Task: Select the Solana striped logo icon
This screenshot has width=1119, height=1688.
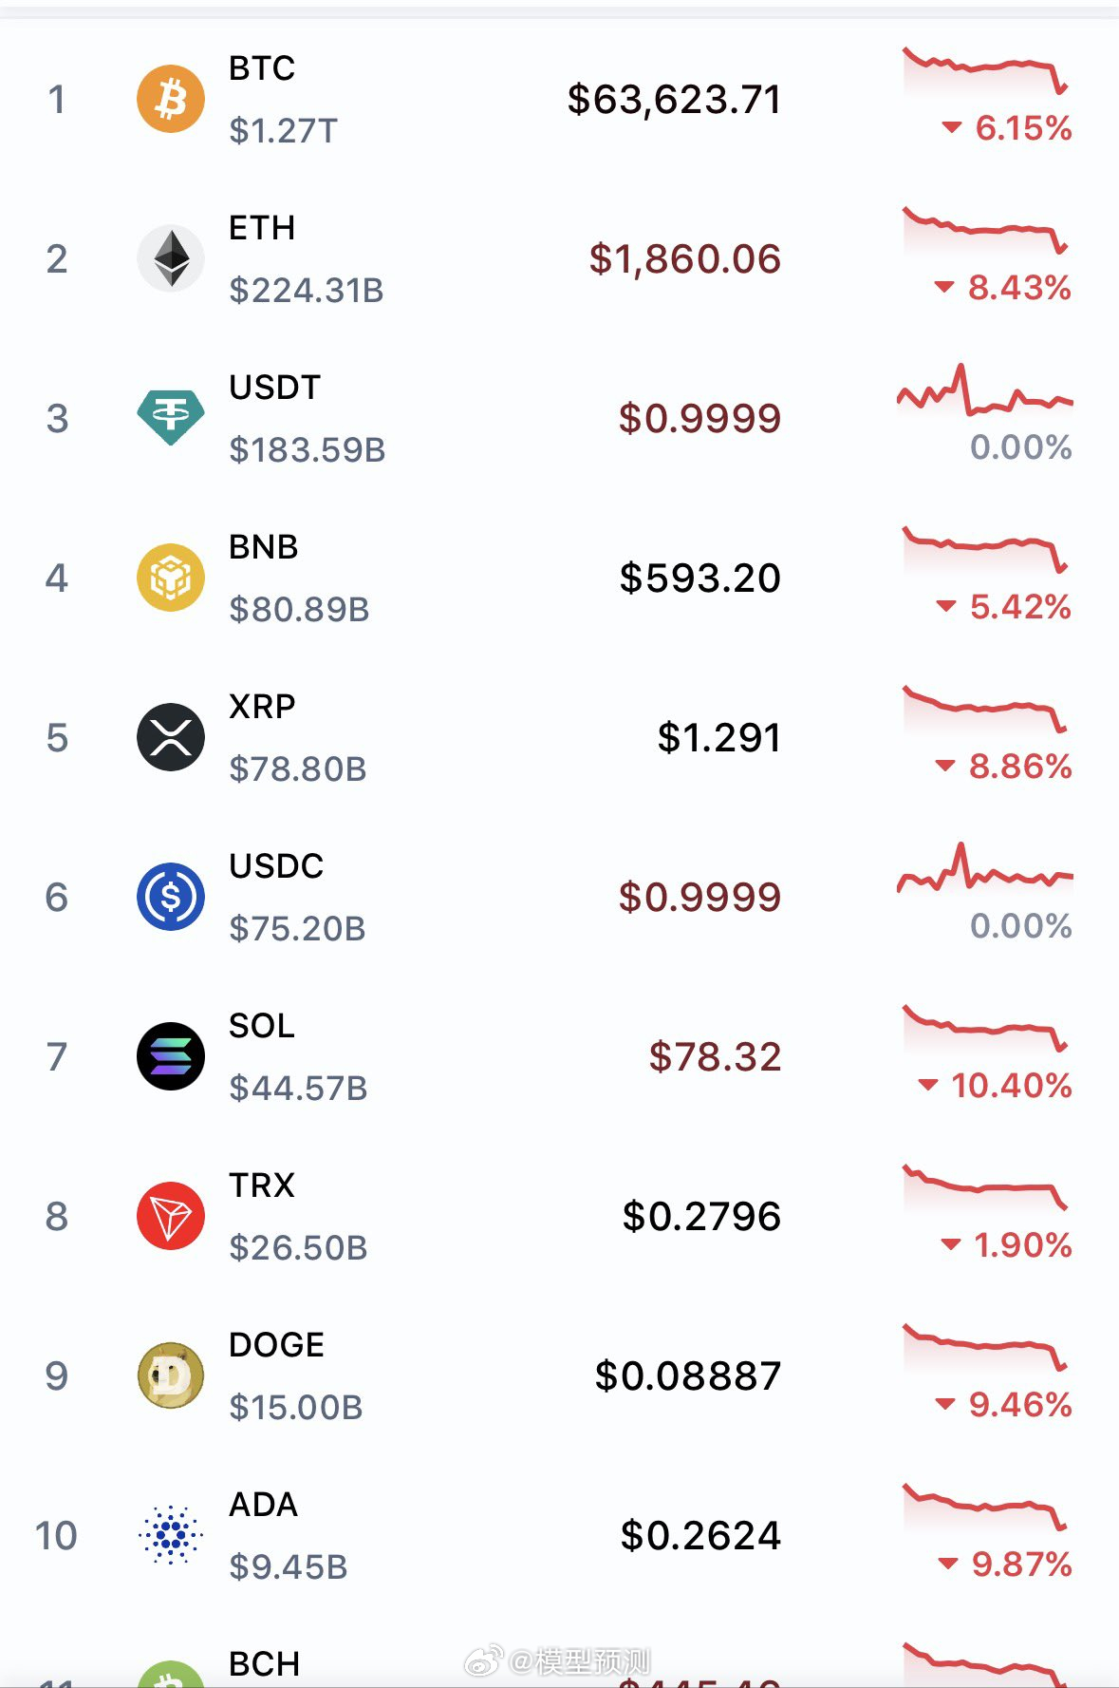Action: 171,1056
